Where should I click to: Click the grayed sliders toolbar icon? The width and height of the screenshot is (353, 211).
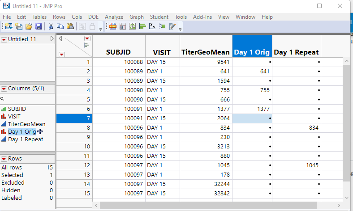pyautogui.click(x=82, y=26)
